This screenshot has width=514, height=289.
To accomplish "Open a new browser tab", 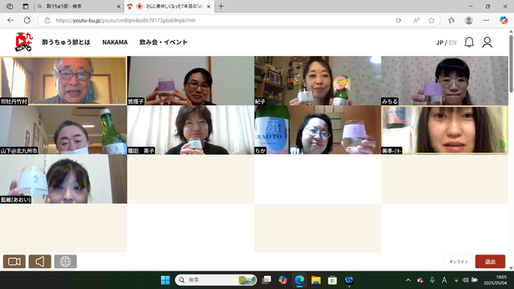I will click(x=221, y=6).
